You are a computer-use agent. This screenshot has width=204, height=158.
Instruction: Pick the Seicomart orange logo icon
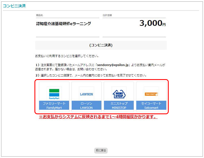(151, 94)
